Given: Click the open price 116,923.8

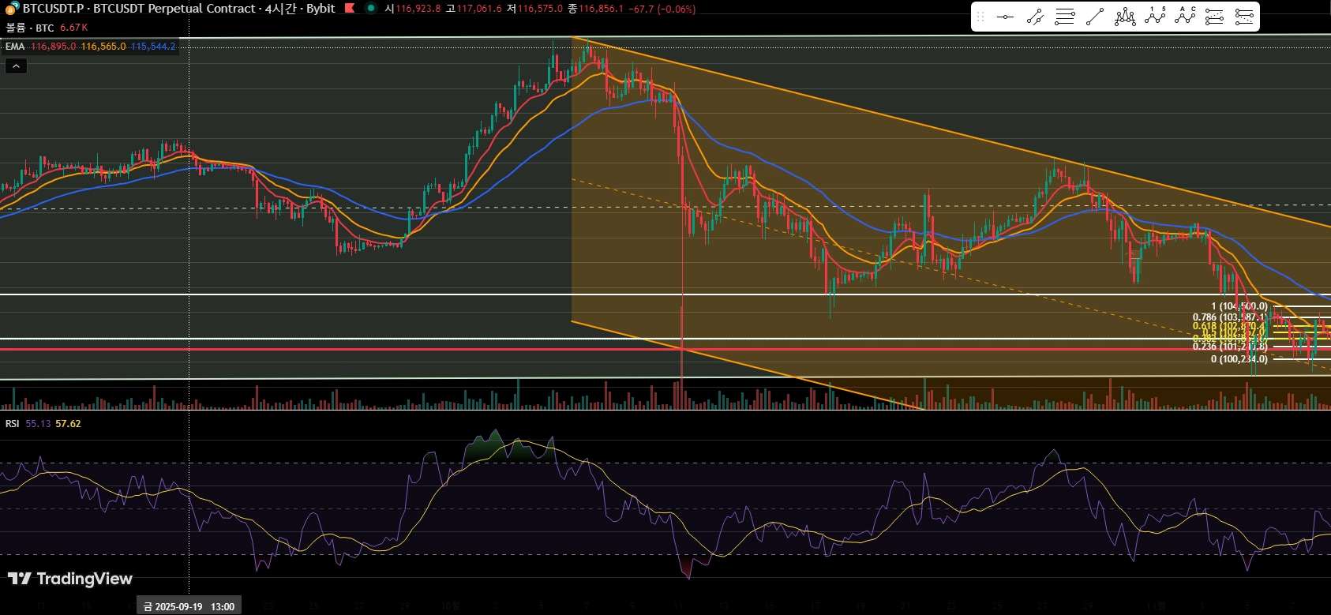Looking at the screenshot, I should pyautogui.click(x=418, y=9).
